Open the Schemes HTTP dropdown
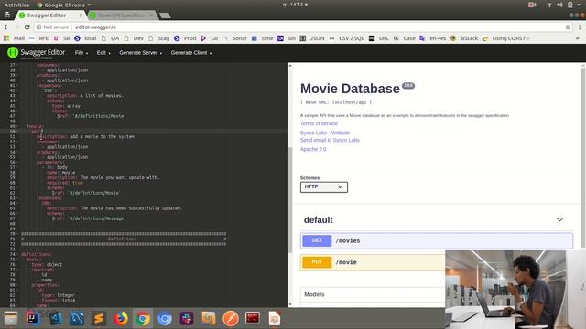 click(323, 186)
